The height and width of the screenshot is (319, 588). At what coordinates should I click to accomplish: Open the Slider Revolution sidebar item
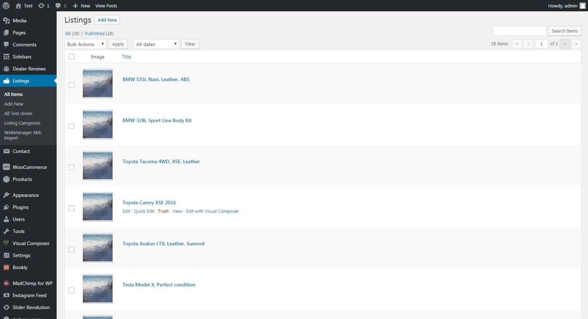point(31,307)
